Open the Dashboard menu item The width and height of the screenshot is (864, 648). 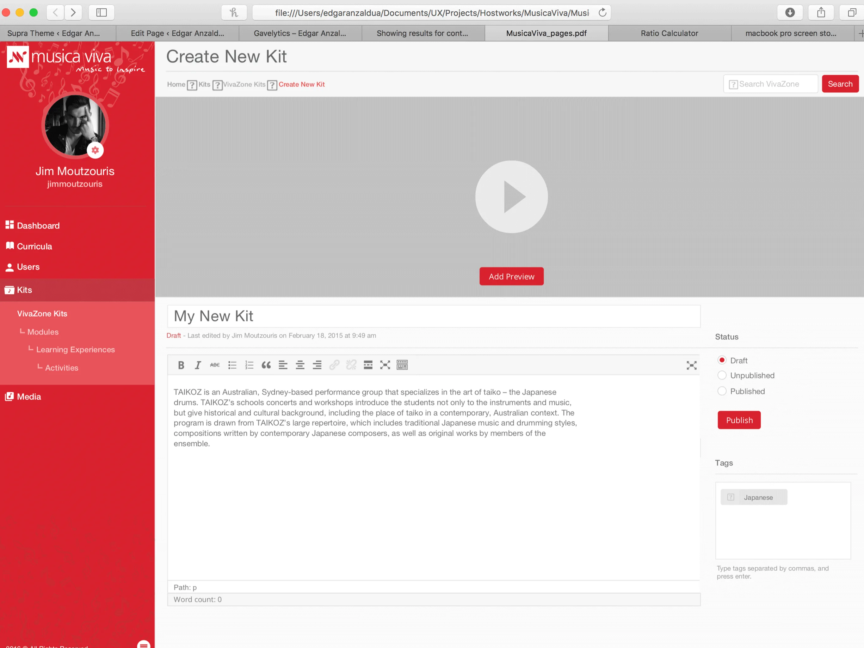pyautogui.click(x=38, y=226)
